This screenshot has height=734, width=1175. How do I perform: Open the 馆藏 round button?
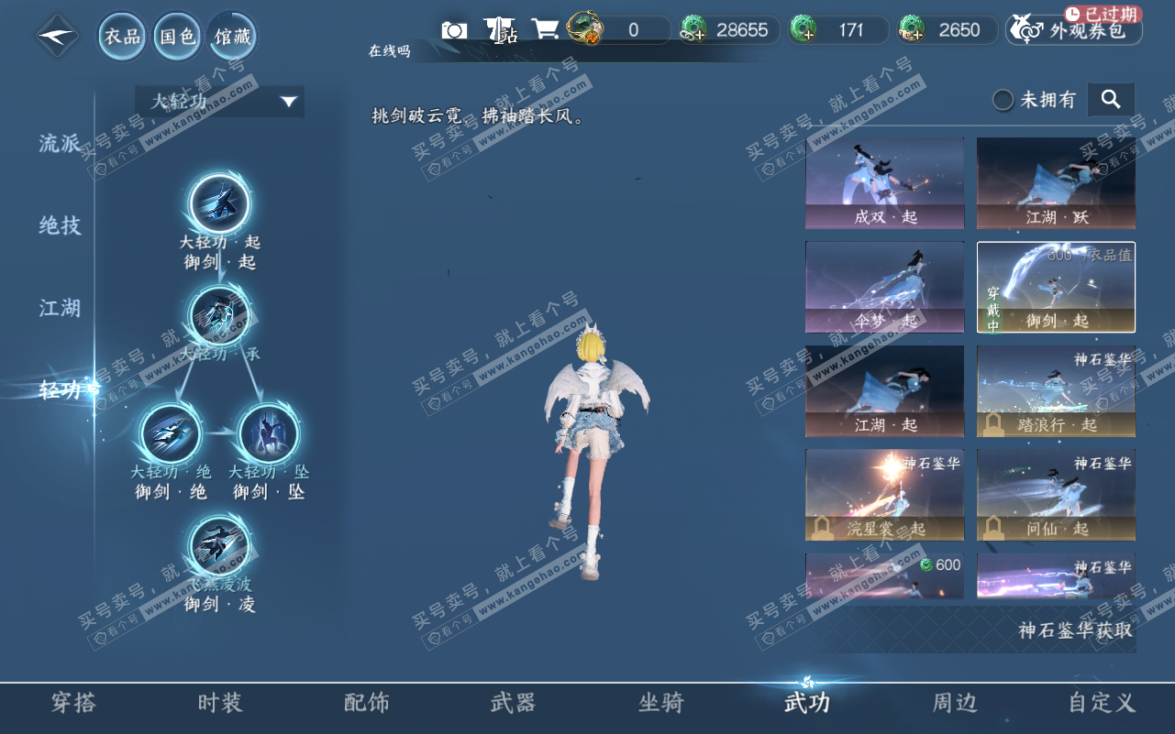[232, 37]
